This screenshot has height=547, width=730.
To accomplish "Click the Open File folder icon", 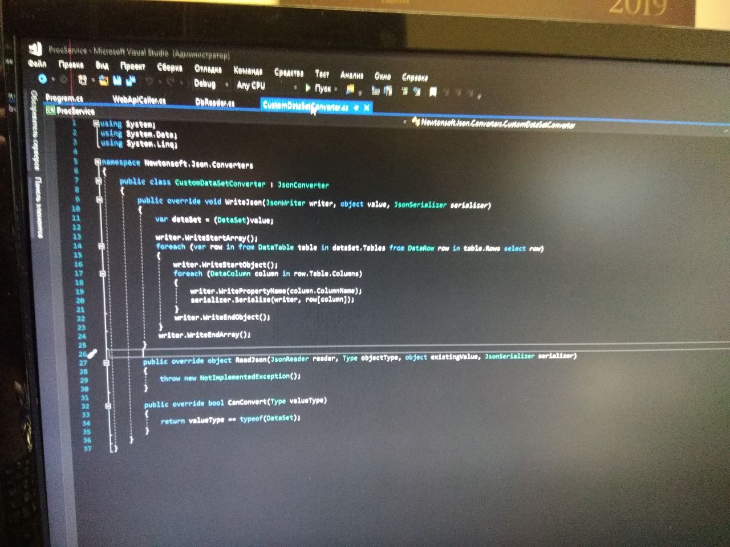I will tap(104, 81).
